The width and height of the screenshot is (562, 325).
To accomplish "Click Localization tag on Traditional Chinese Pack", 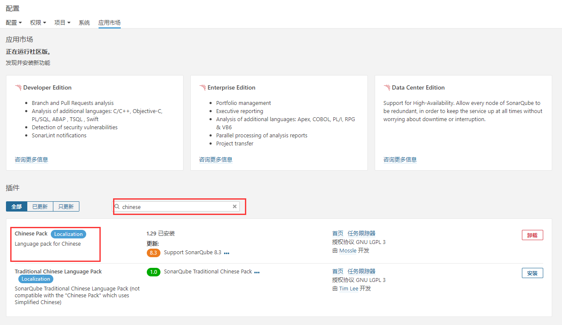I will (36, 279).
